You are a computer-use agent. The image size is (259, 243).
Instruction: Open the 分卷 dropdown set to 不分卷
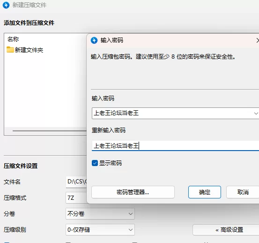[100, 214]
